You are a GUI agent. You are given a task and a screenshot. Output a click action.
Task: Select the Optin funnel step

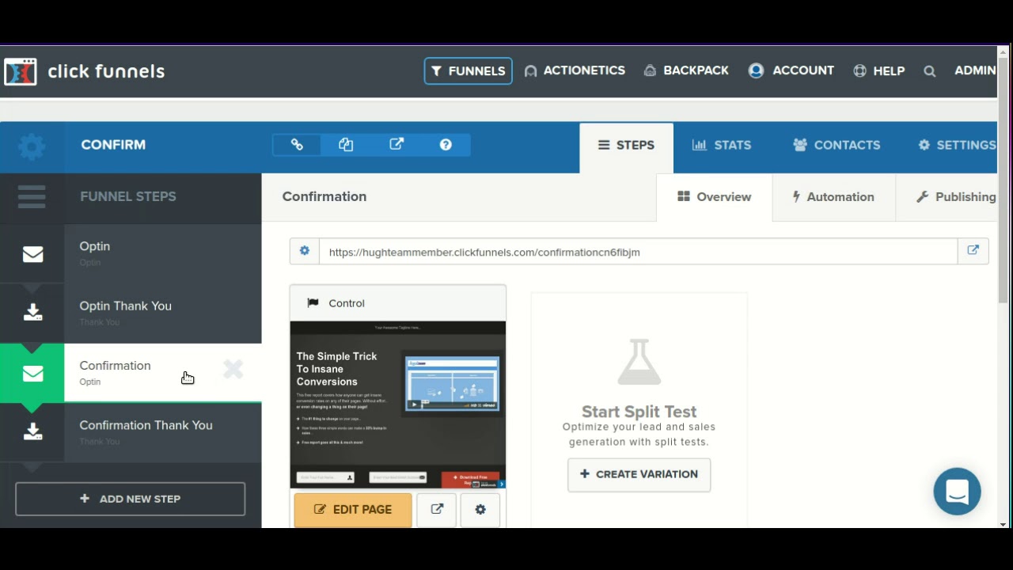point(162,253)
